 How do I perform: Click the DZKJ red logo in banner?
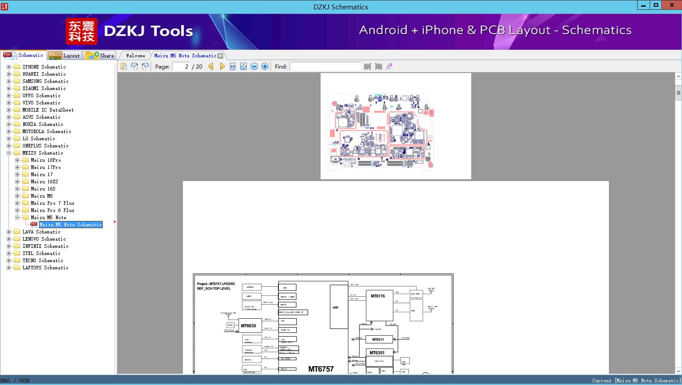click(82, 31)
